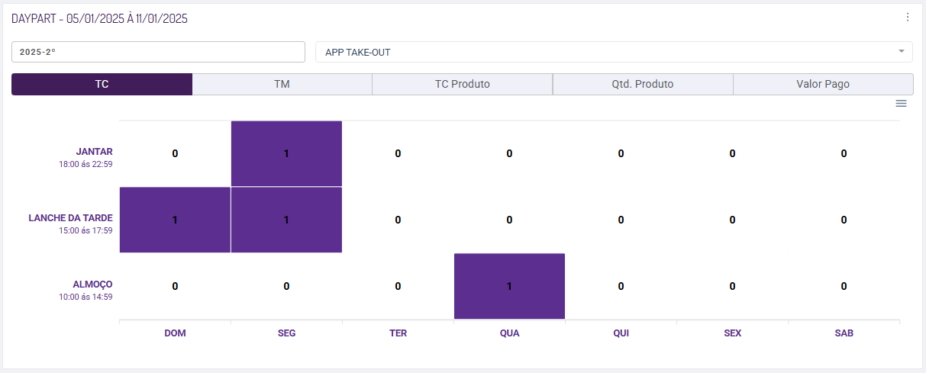Click the JANTAR Sunday zero cell
The height and width of the screenshot is (373, 926).
175,153
